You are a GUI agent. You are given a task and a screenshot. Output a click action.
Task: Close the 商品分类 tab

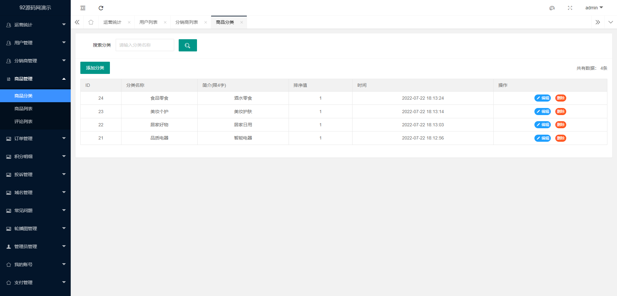click(x=242, y=22)
